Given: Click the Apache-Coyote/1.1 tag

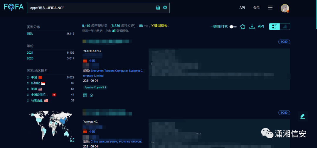Looking at the screenshot, I should [95, 87].
